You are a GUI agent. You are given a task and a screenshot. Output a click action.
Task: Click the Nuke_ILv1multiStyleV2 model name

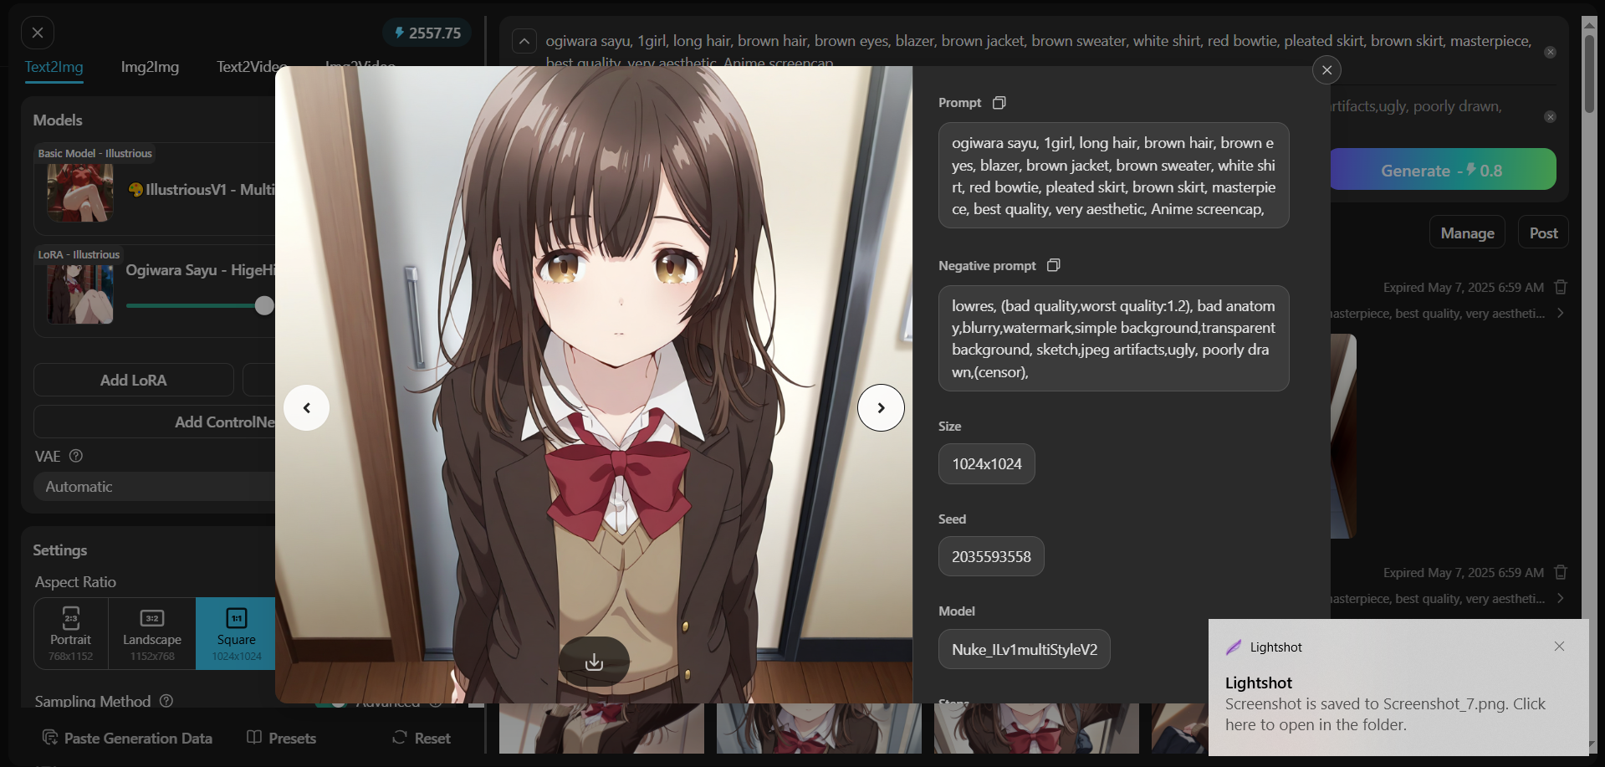coord(1025,649)
